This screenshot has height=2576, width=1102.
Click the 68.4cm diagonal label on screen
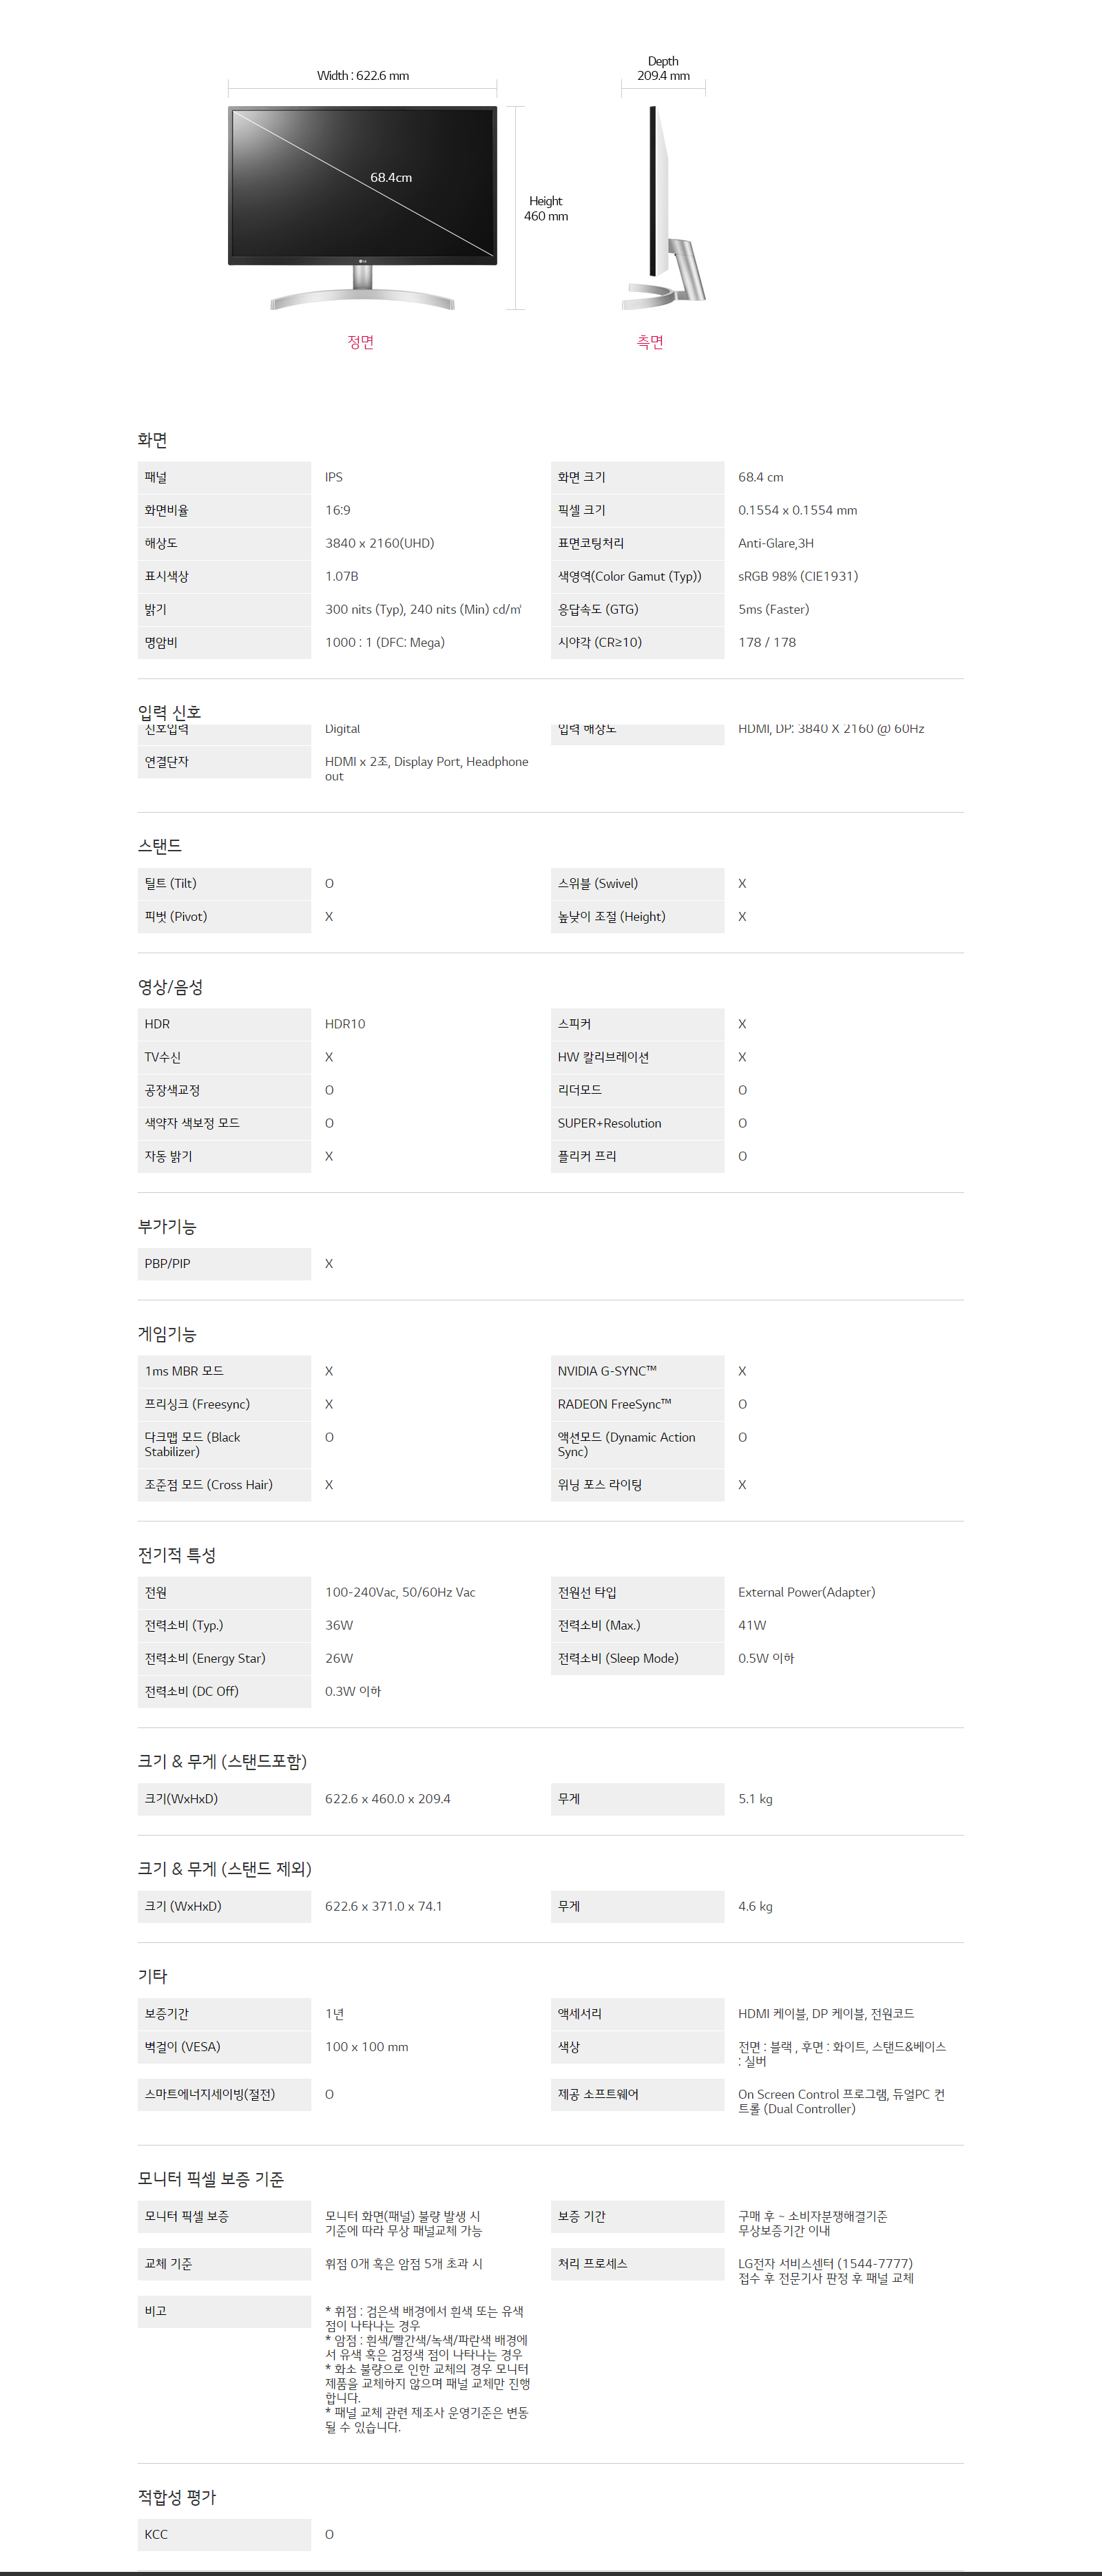[391, 178]
